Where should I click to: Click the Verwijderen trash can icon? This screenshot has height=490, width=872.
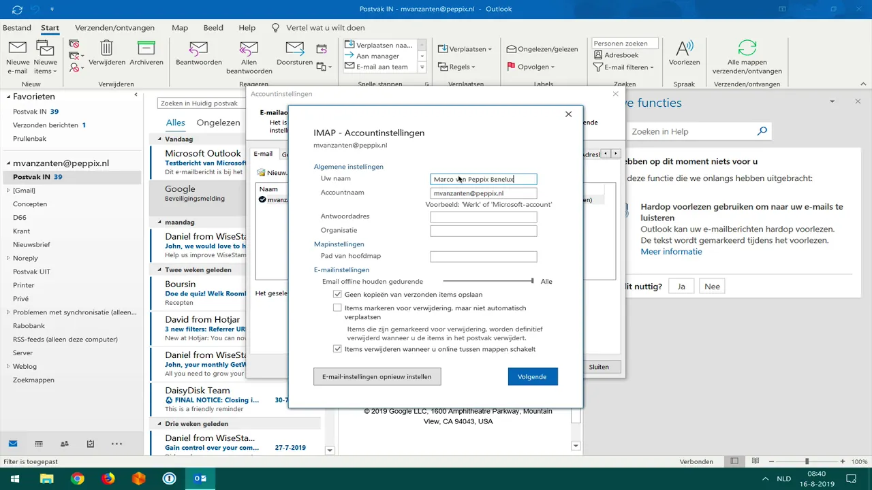106,48
